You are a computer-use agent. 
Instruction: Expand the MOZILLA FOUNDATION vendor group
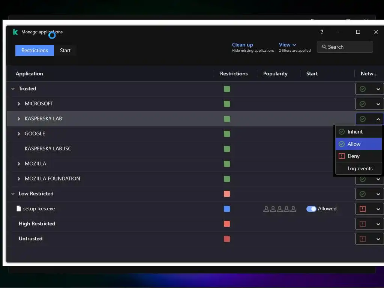tap(19, 179)
